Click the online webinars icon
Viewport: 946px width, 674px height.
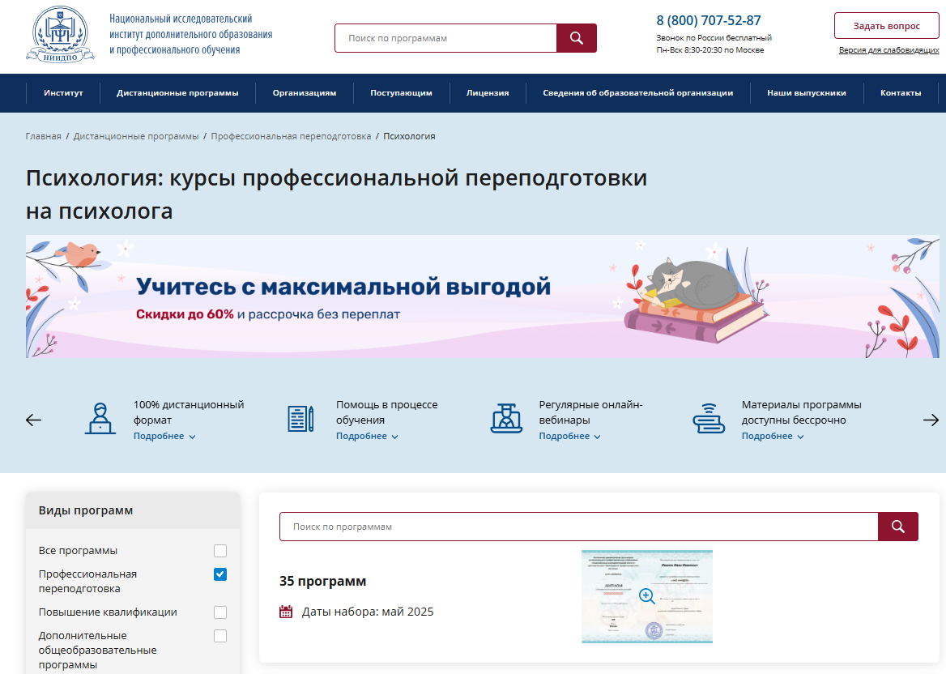tap(506, 419)
